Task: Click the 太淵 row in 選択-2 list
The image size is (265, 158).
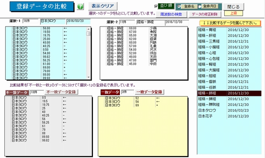Action: point(144,35)
